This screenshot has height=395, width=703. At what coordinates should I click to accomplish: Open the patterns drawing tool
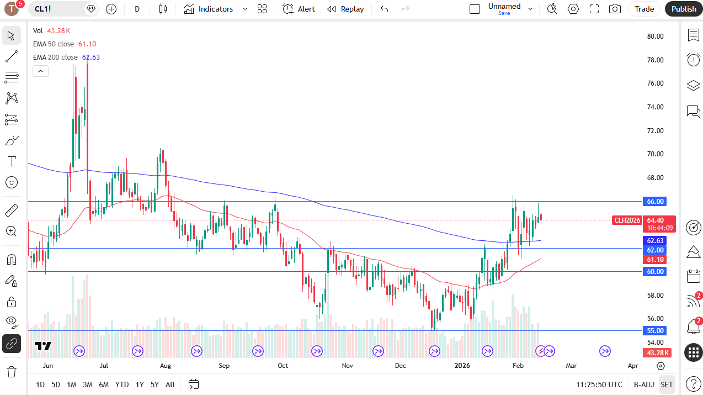pyautogui.click(x=11, y=98)
